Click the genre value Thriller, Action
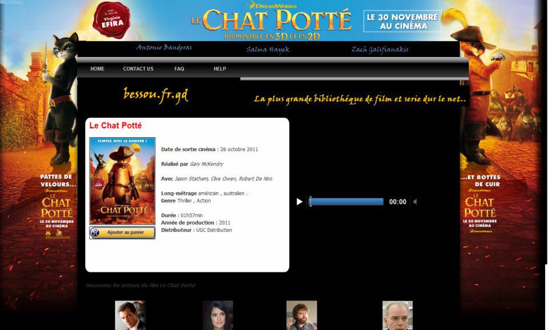 point(194,201)
